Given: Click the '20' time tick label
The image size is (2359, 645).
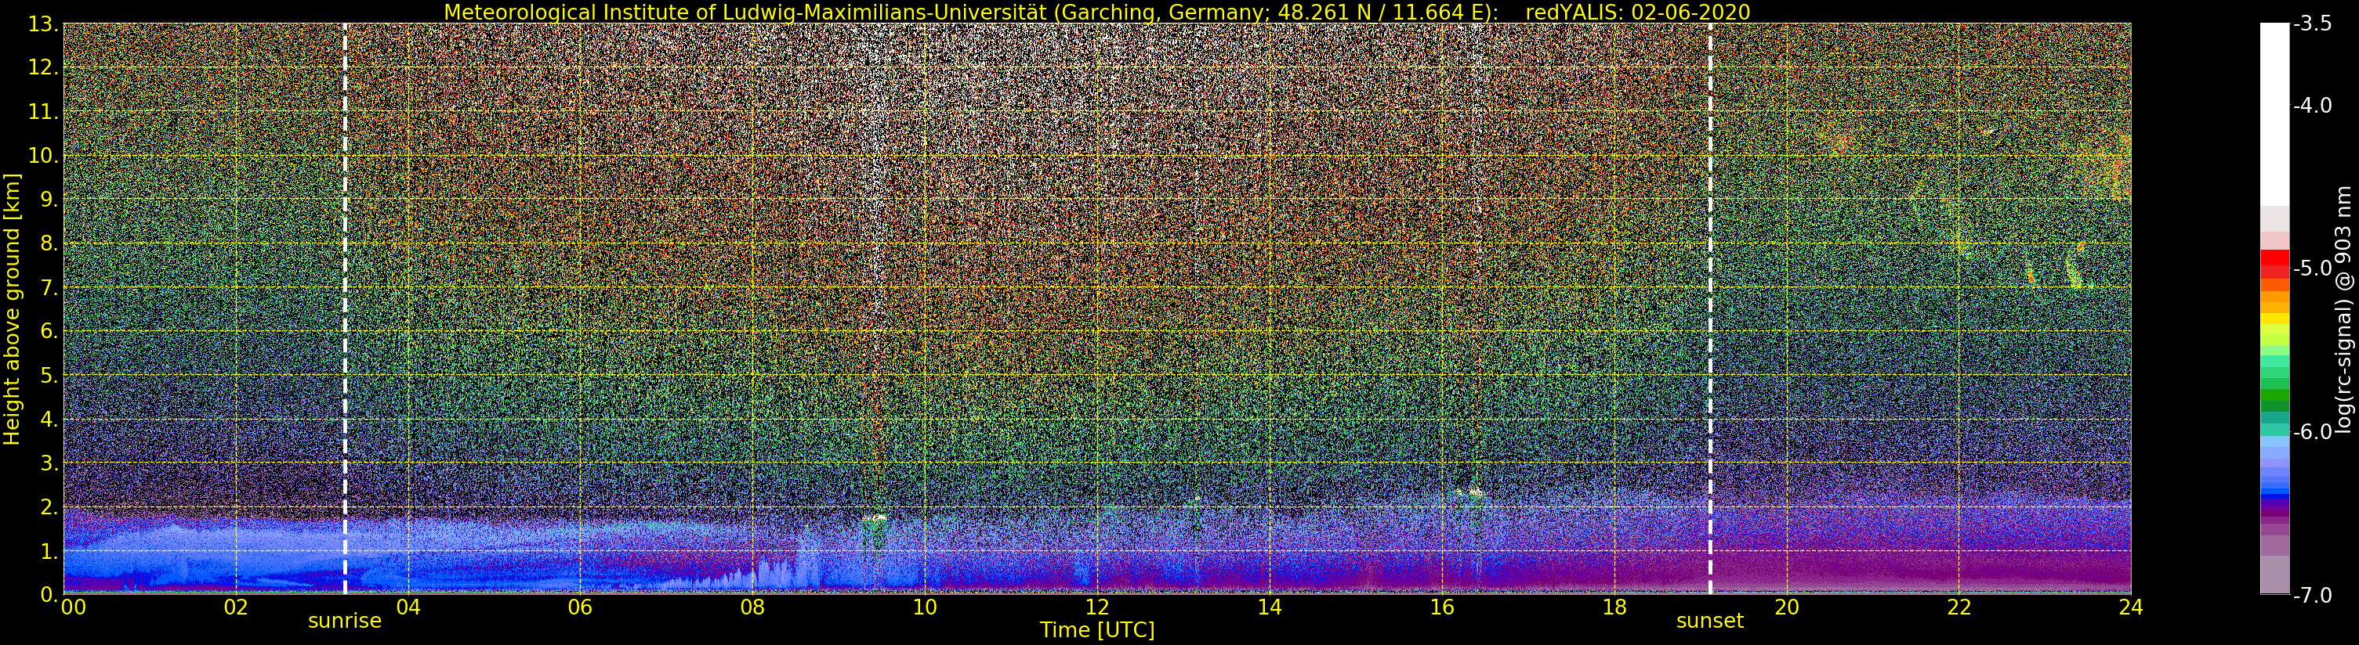Looking at the screenshot, I should pyautogui.click(x=1787, y=607).
